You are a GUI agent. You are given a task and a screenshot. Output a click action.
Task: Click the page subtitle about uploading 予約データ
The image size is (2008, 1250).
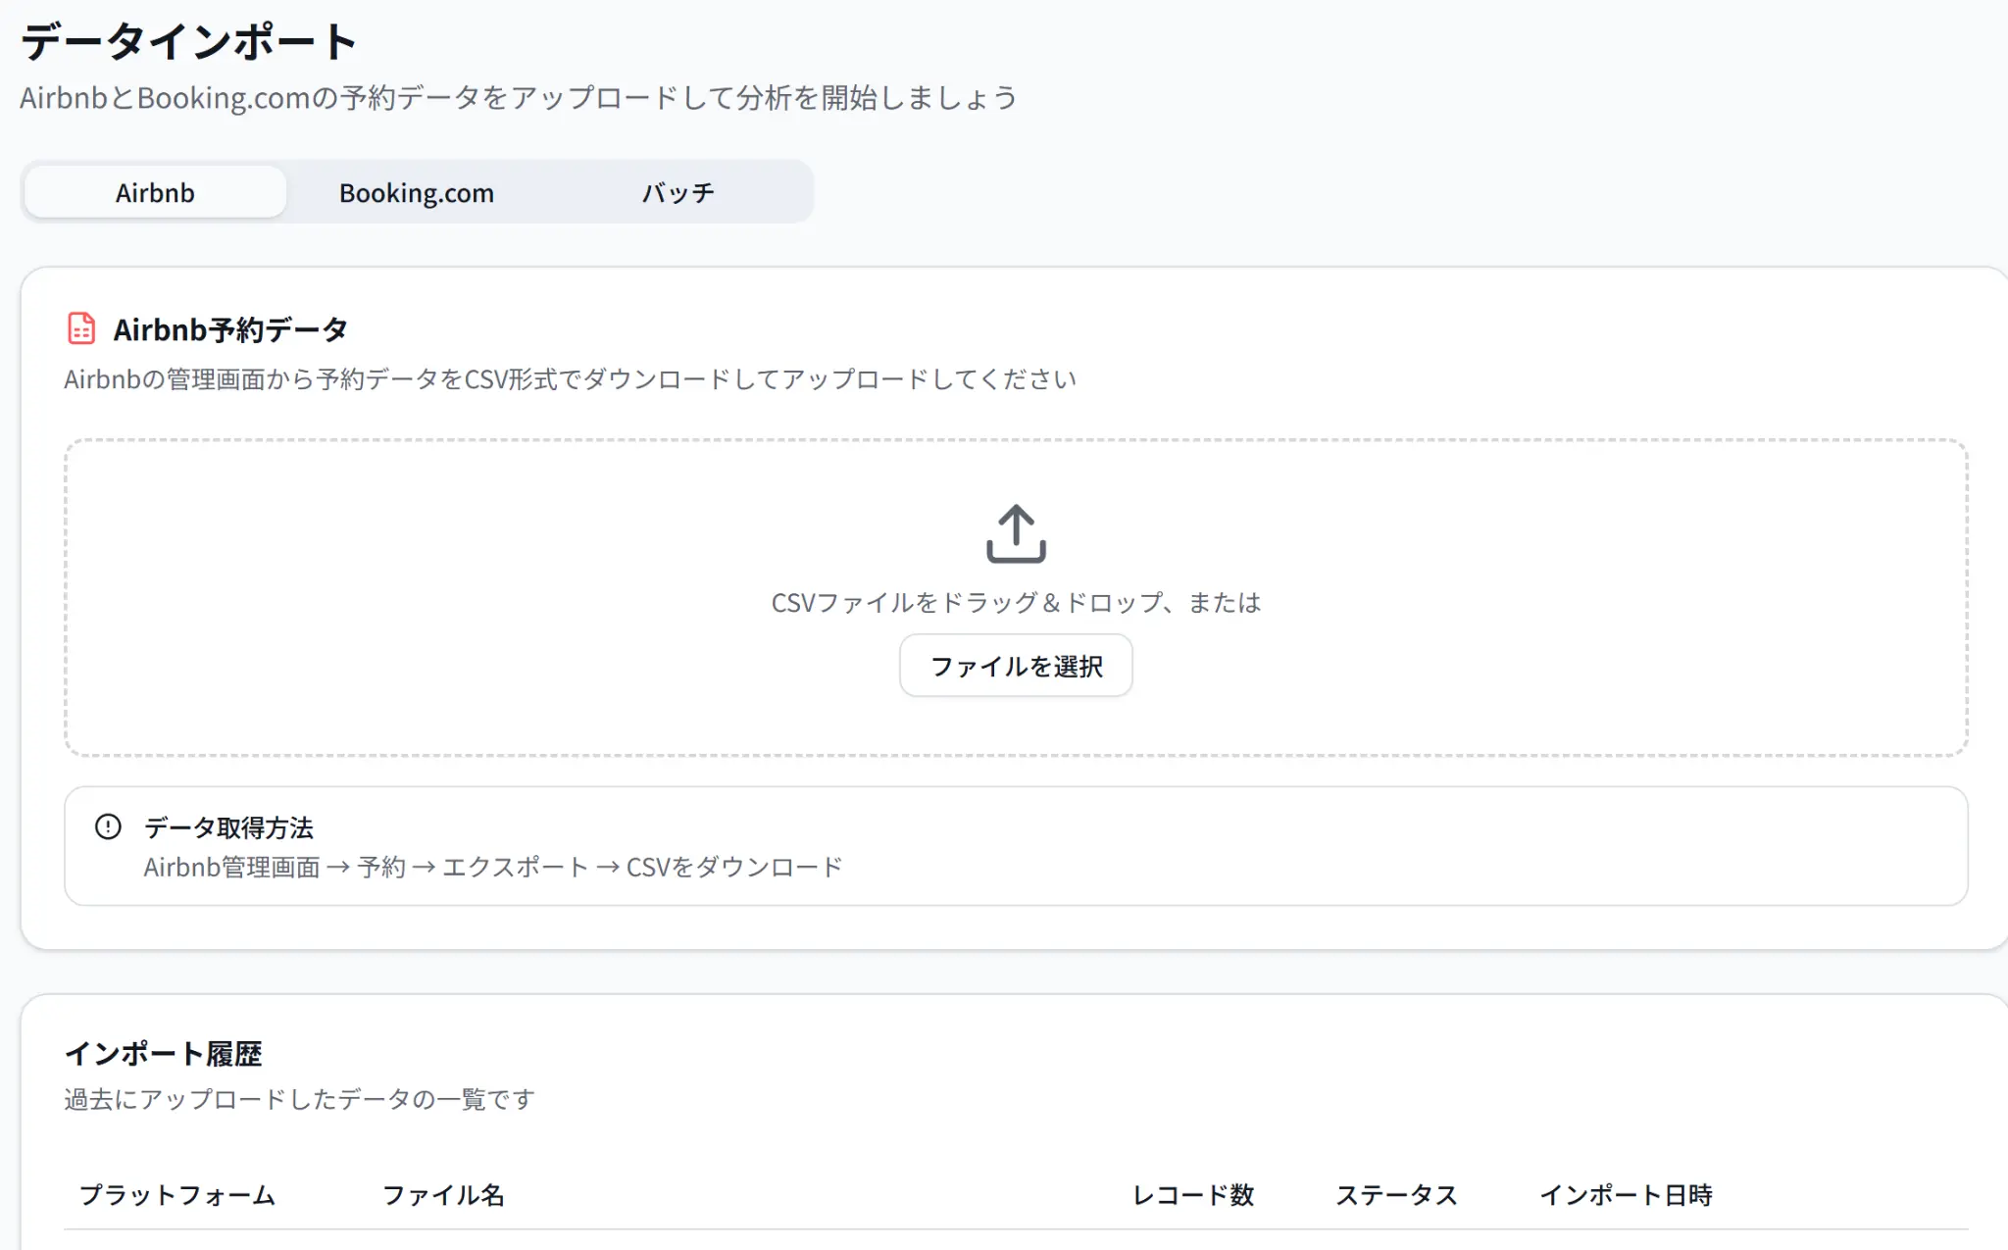[x=519, y=96]
